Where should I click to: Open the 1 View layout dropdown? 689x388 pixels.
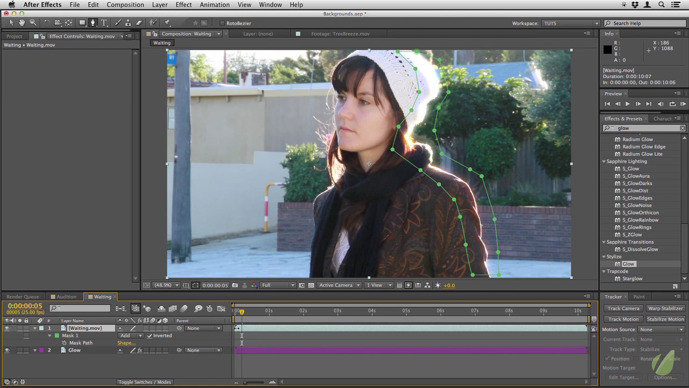(x=378, y=285)
